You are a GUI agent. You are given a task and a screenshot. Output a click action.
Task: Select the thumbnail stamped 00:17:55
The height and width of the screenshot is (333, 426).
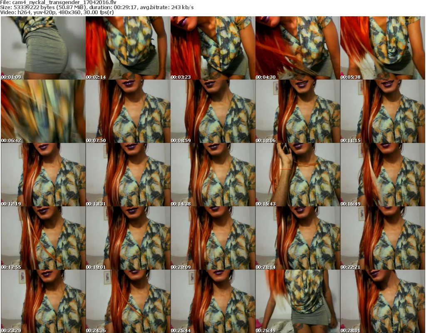[x=43, y=238]
